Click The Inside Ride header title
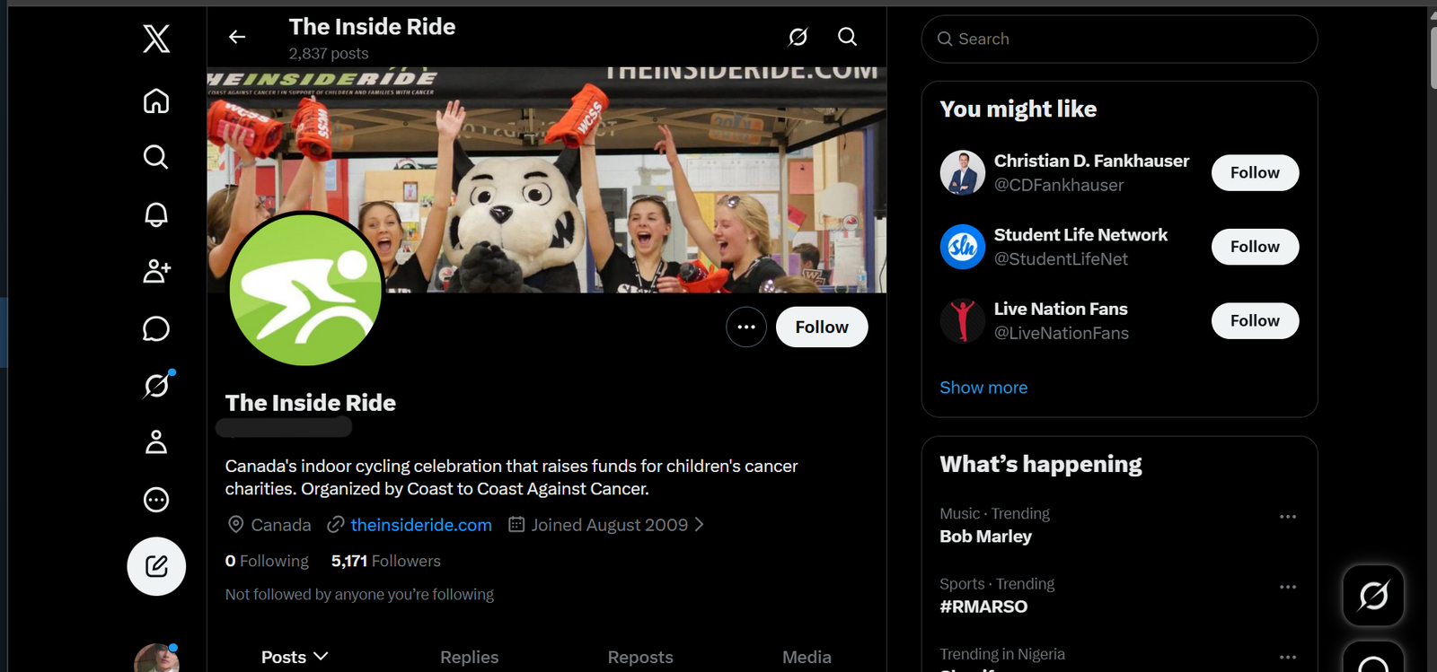Viewport: 1437px width, 672px height. click(372, 27)
